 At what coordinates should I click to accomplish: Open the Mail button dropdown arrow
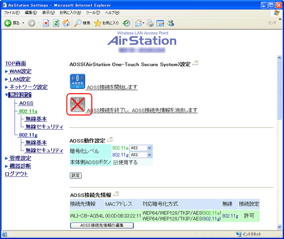pyautogui.click(x=143, y=23)
